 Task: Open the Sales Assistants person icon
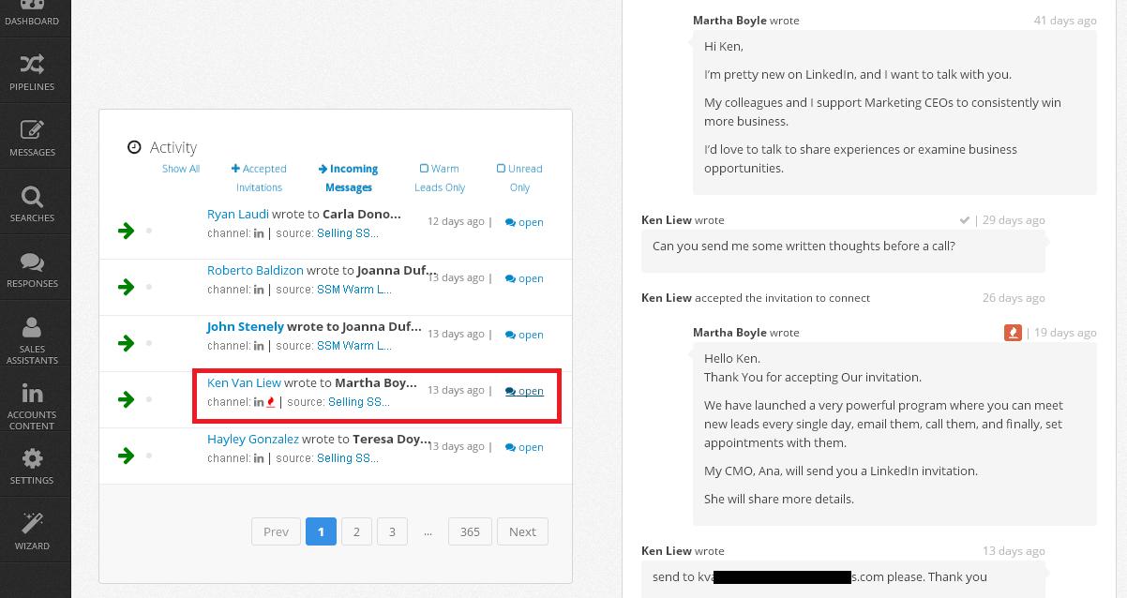click(32, 327)
